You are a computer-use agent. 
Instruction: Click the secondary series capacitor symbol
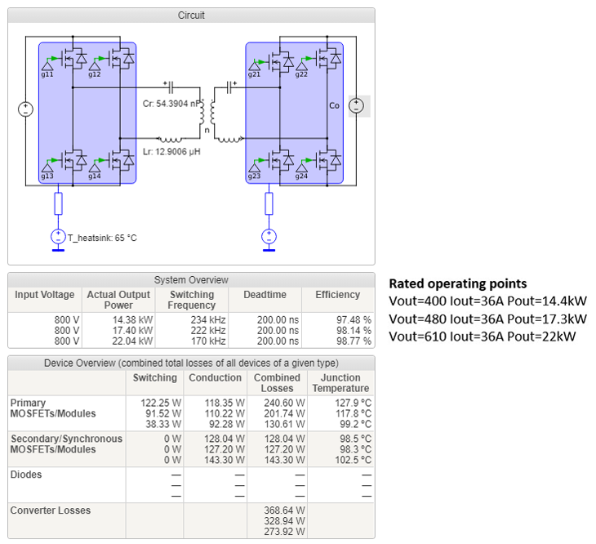pos(230,87)
